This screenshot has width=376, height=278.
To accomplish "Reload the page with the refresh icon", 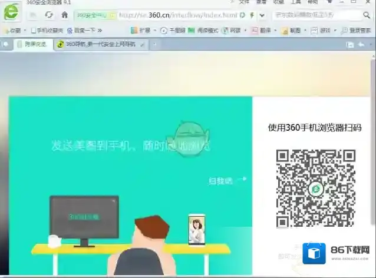I will coord(49,15).
